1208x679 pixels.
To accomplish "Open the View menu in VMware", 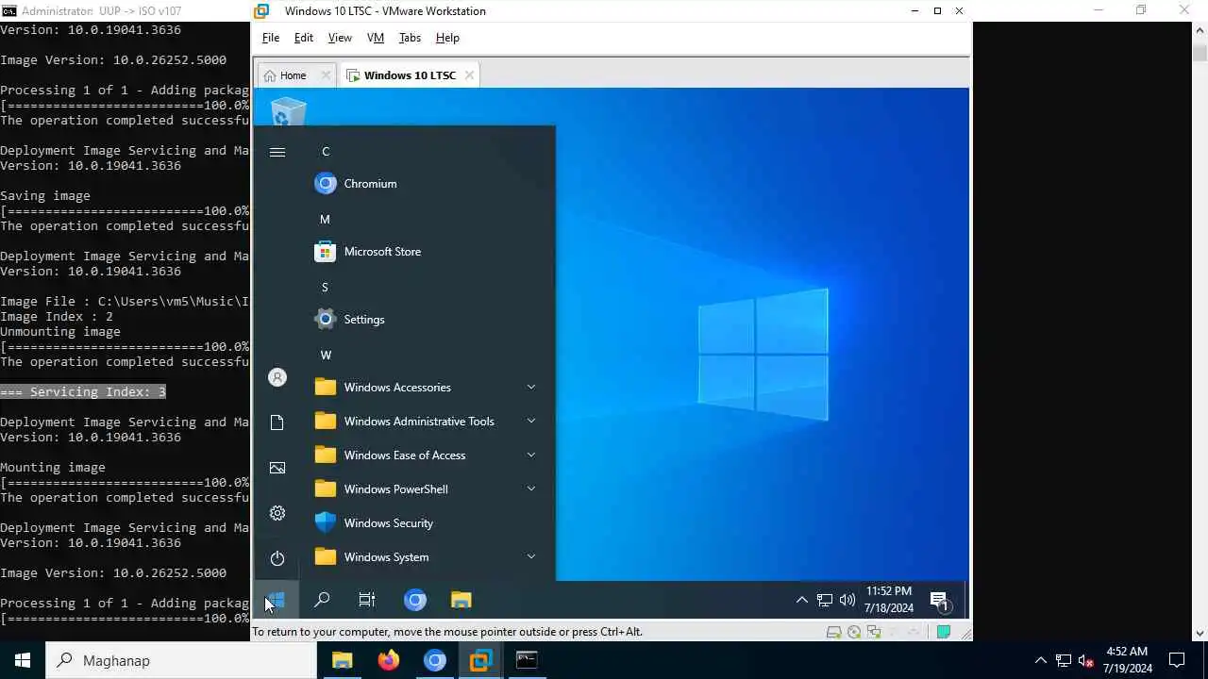I will coord(340,38).
